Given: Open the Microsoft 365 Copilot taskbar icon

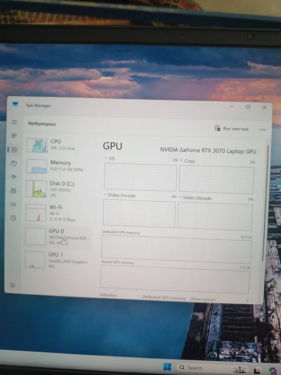Looking at the screenshot, I should tap(273, 371).
